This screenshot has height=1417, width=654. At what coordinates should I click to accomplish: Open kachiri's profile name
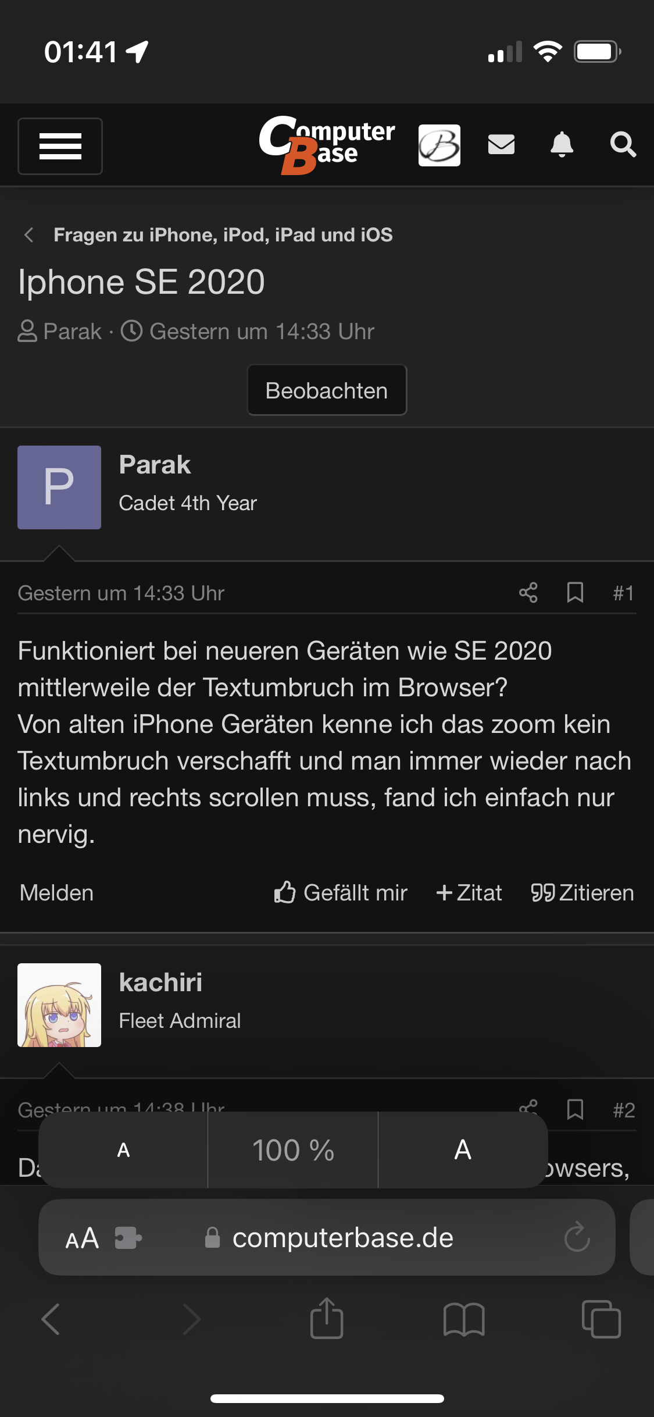tap(160, 982)
